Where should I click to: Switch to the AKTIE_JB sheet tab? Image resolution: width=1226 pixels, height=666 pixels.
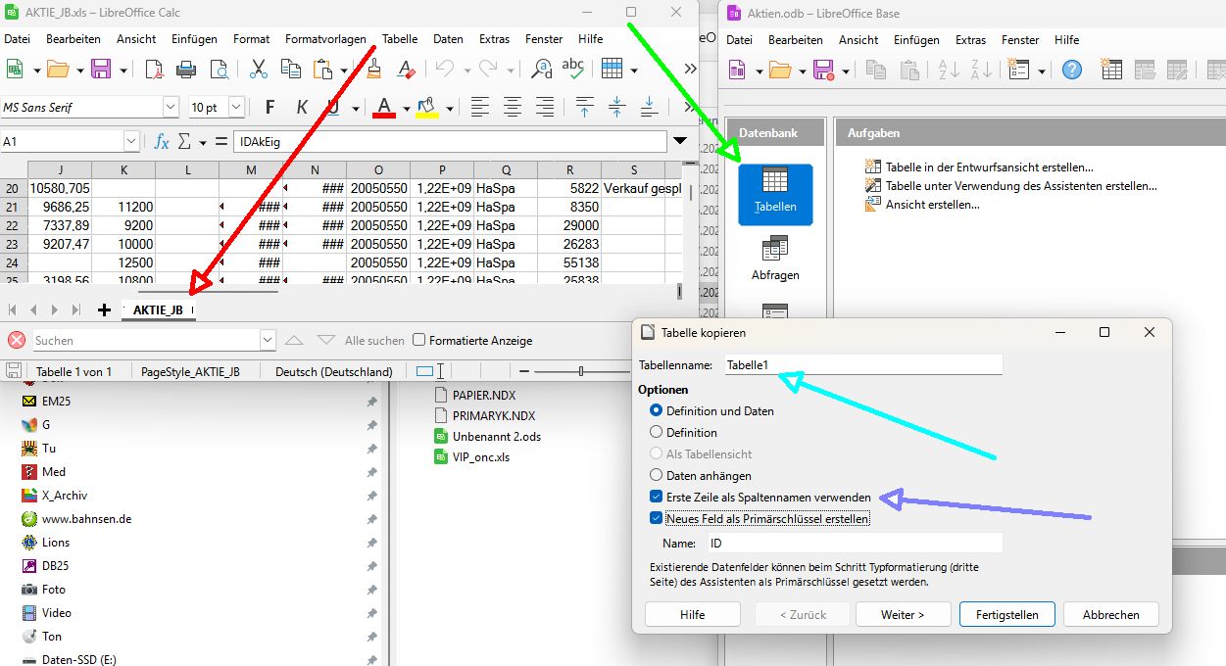click(158, 309)
